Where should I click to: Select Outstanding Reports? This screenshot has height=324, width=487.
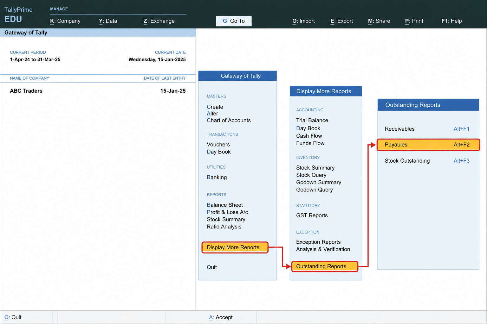[x=325, y=266]
